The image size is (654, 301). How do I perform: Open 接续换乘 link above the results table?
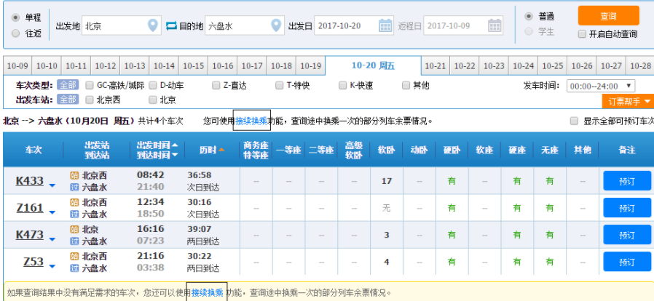251,121
